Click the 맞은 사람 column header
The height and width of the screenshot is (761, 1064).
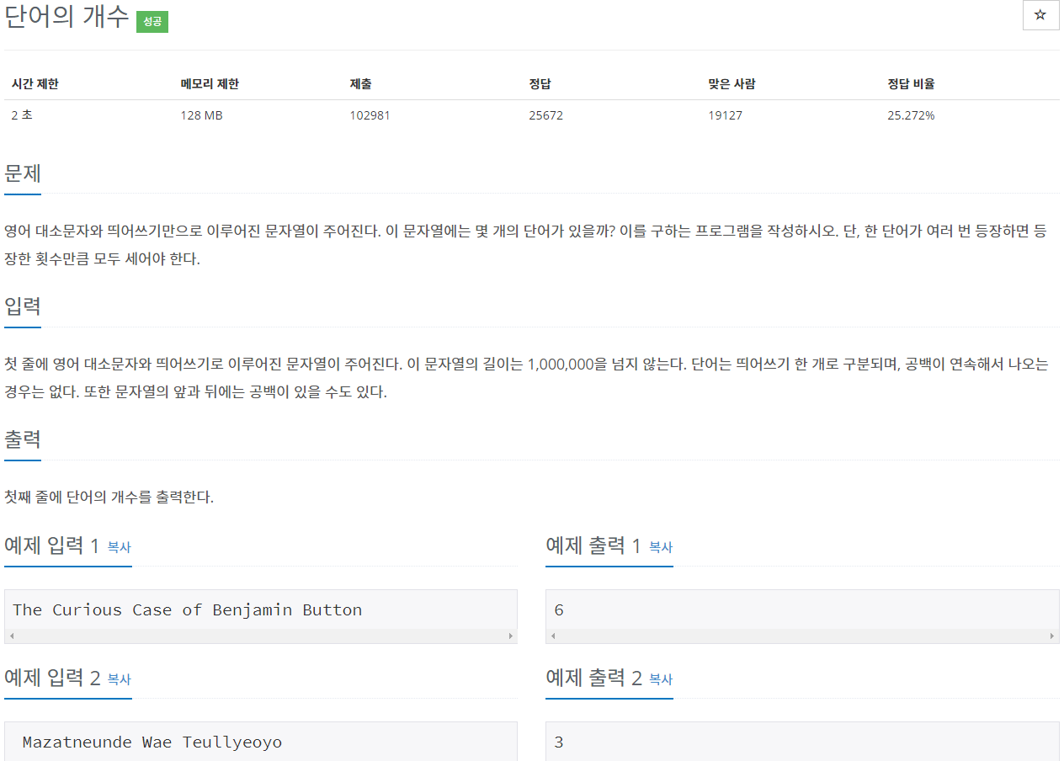pyautogui.click(x=731, y=84)
